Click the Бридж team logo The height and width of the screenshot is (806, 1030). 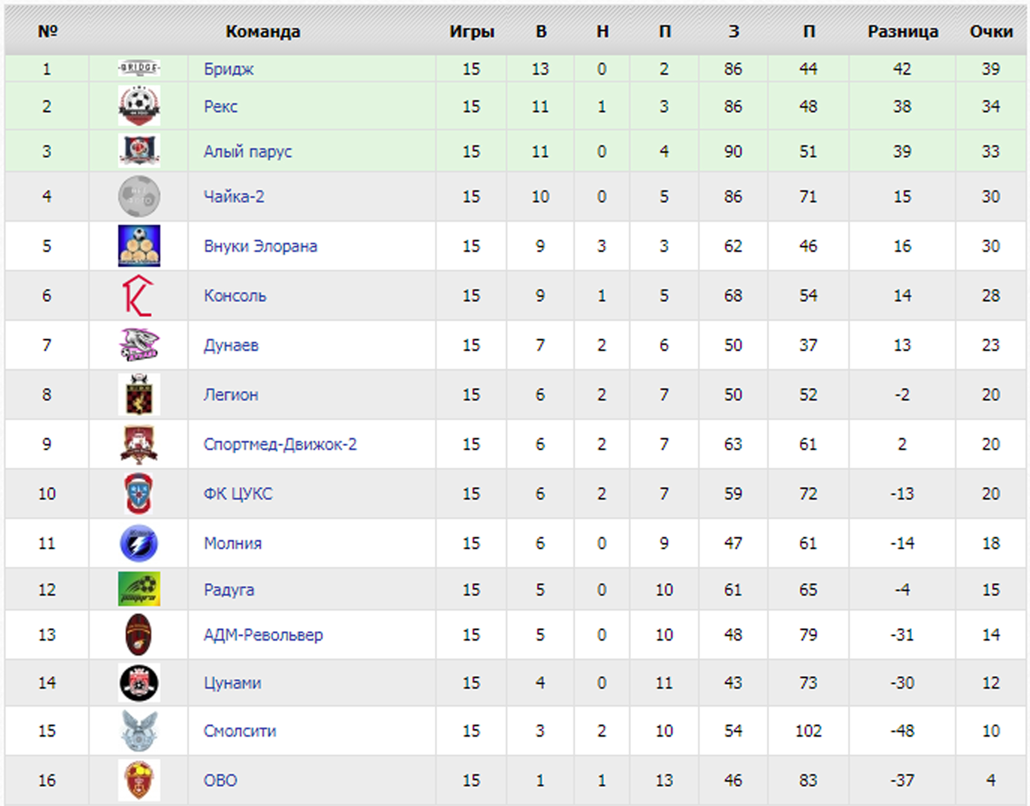pyautogui.click(x=139, y=68)
